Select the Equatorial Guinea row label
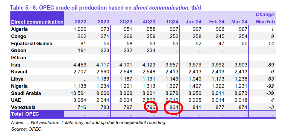The width and height of the screenshot is (288, 139). (x=32, y=43)
